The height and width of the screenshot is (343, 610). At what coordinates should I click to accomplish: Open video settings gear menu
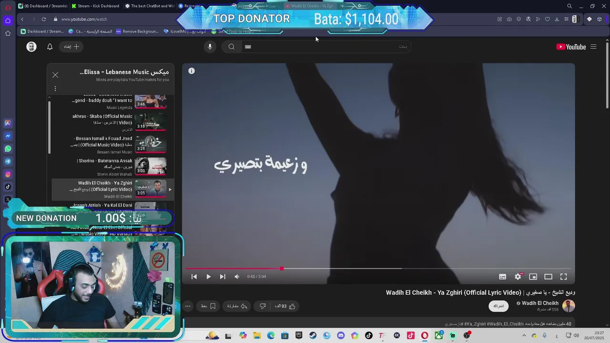tap(518, 276)
